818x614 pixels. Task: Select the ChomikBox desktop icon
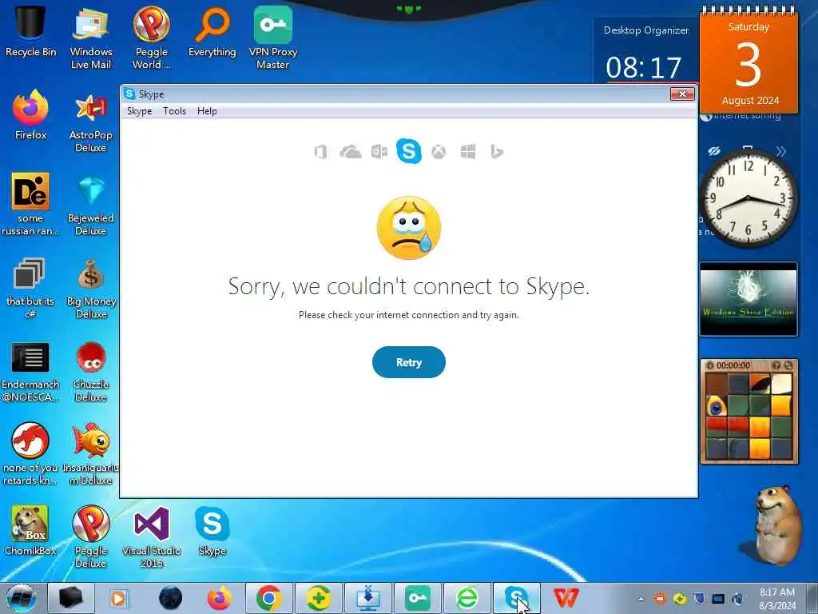[30, 531]
